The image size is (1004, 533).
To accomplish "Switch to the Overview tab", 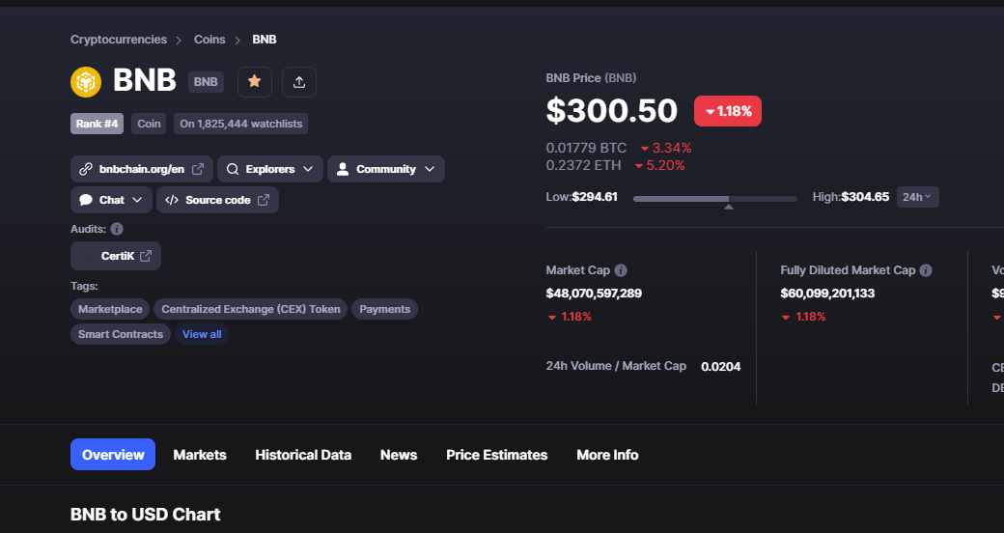I will (113, 454).
